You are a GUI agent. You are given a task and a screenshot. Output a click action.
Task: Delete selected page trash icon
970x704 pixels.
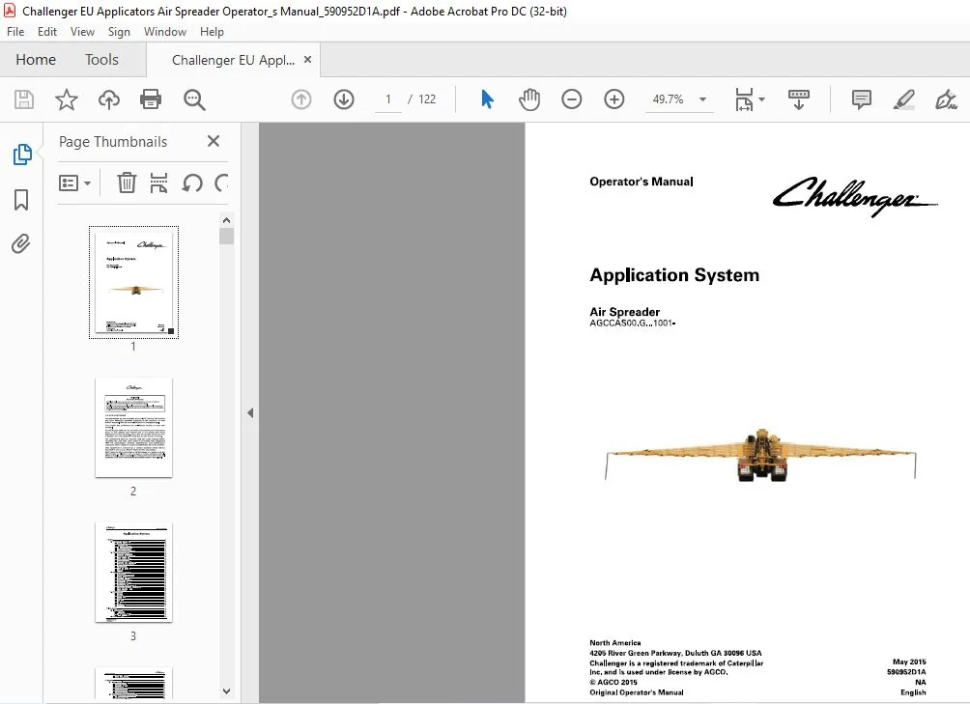127,183
